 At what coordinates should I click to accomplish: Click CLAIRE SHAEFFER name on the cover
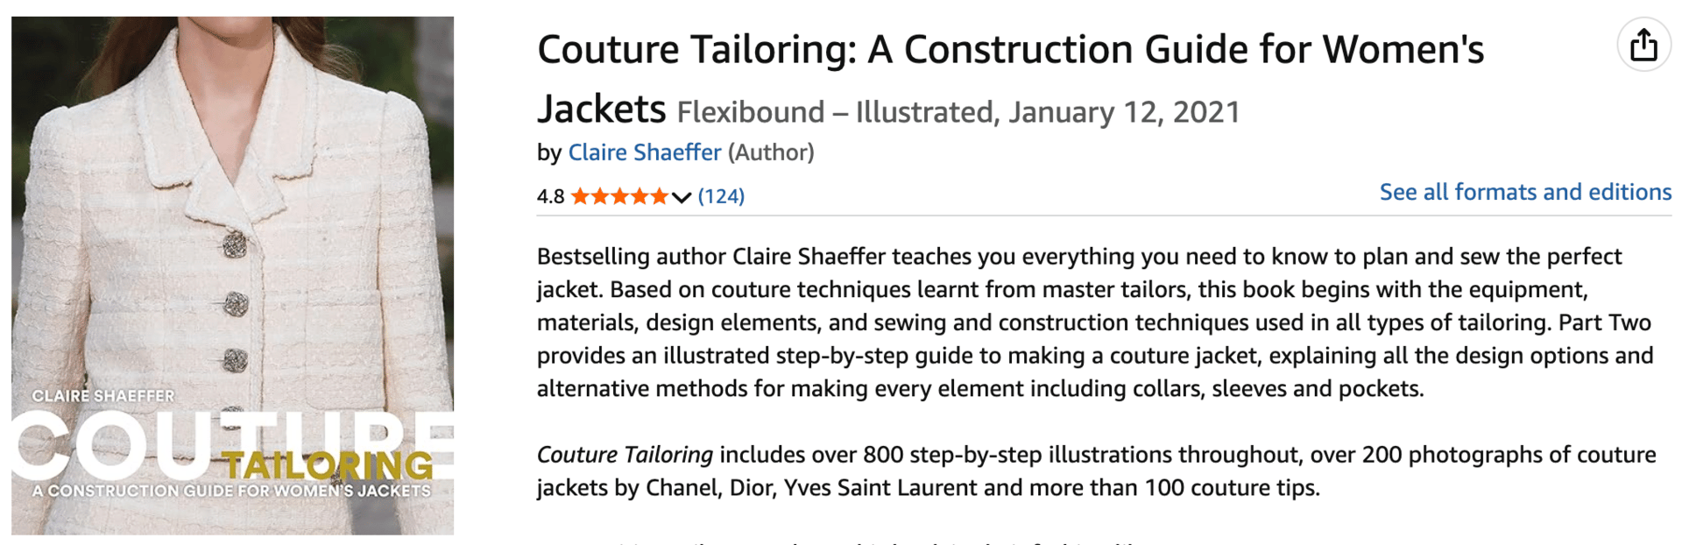pos(103,396)
